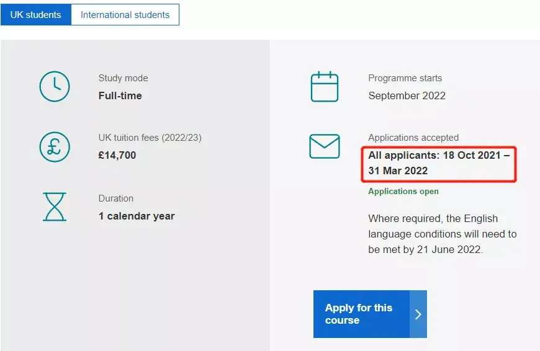Viewport: 540px width, 351px height.
Task: Click the Applications accepted label
Action: (413, 138)
